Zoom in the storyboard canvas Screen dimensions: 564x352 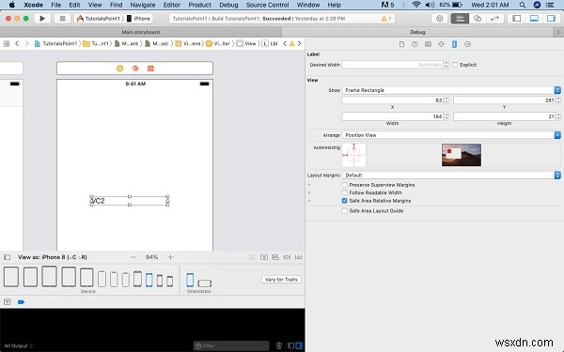click(x=170, y=257)
